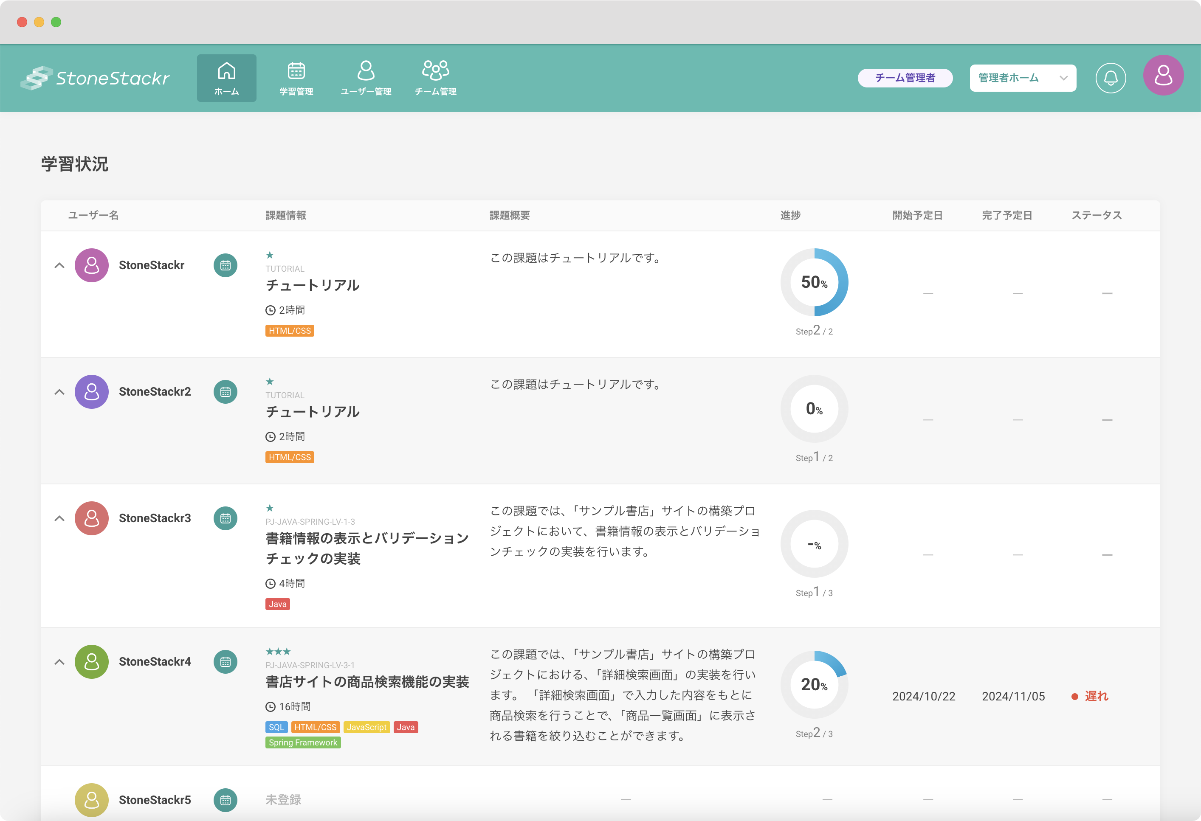
Task: Open the schedule icon beside StoneStackr5
Action: (226, 800)
